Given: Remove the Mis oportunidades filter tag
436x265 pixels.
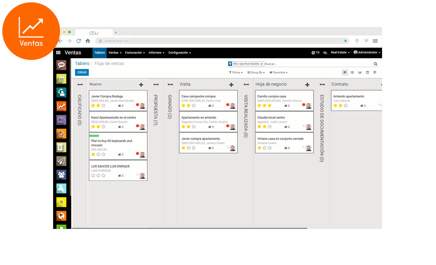Looking at the screenshot, I should pyautogui.click(x=261, y=64).
